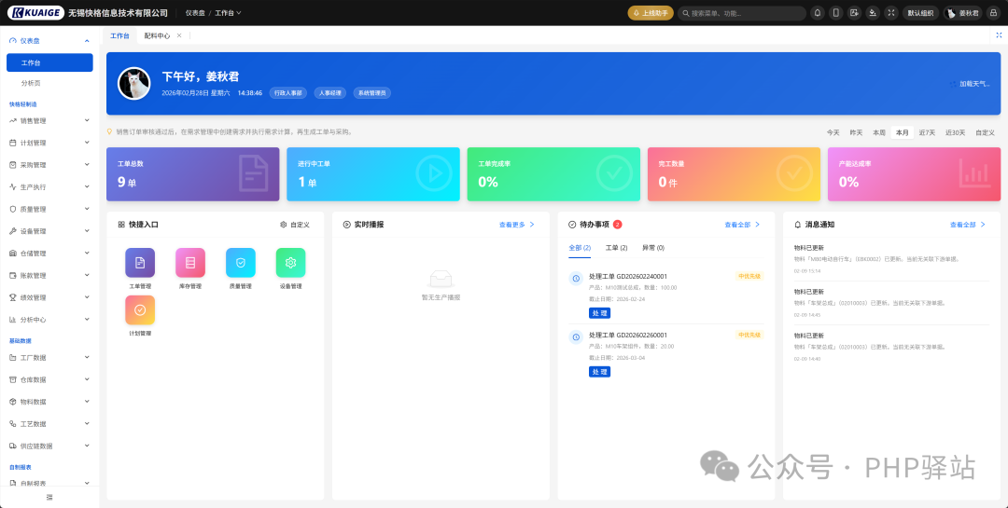Click the lock screen icon
This screenshot has height=508, width=1008.
click(x=993, y=13)
